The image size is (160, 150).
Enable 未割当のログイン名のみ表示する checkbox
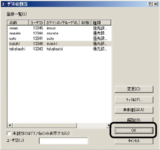(x=9, y=133)
